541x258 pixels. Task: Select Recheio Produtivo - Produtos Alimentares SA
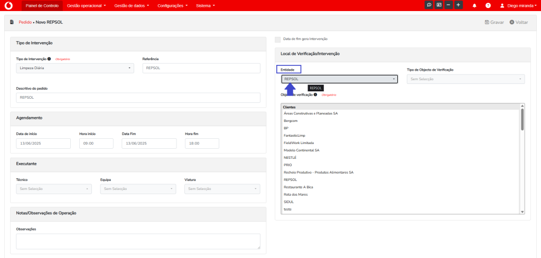(x=319, y=172)
